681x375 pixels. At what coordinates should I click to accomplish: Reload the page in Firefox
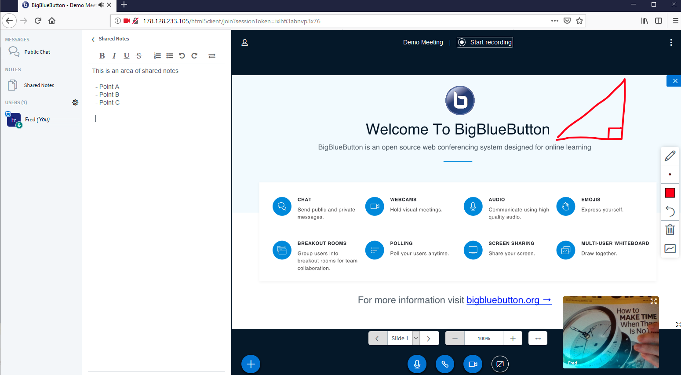tap(38, 21)
